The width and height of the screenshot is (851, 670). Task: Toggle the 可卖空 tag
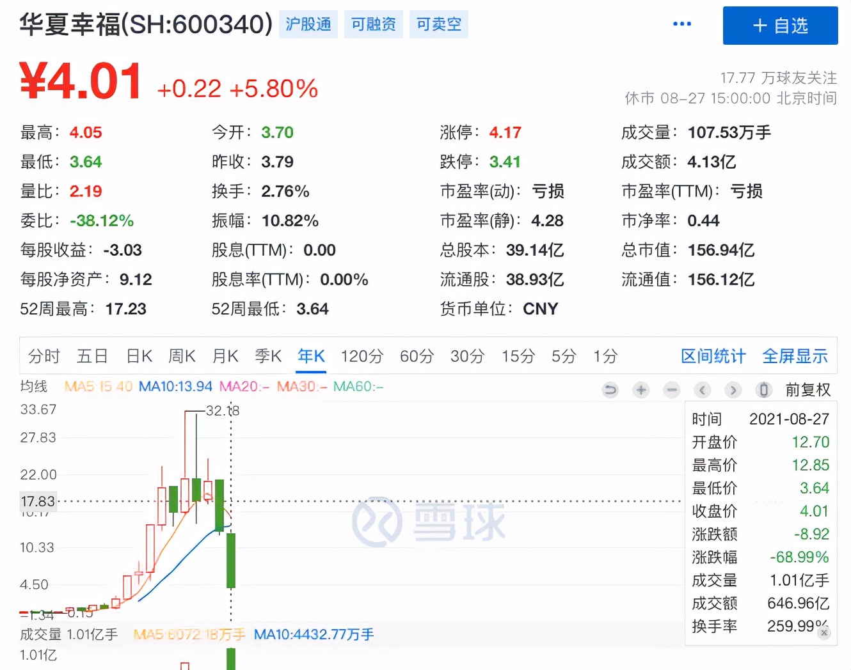coord(438,24)
